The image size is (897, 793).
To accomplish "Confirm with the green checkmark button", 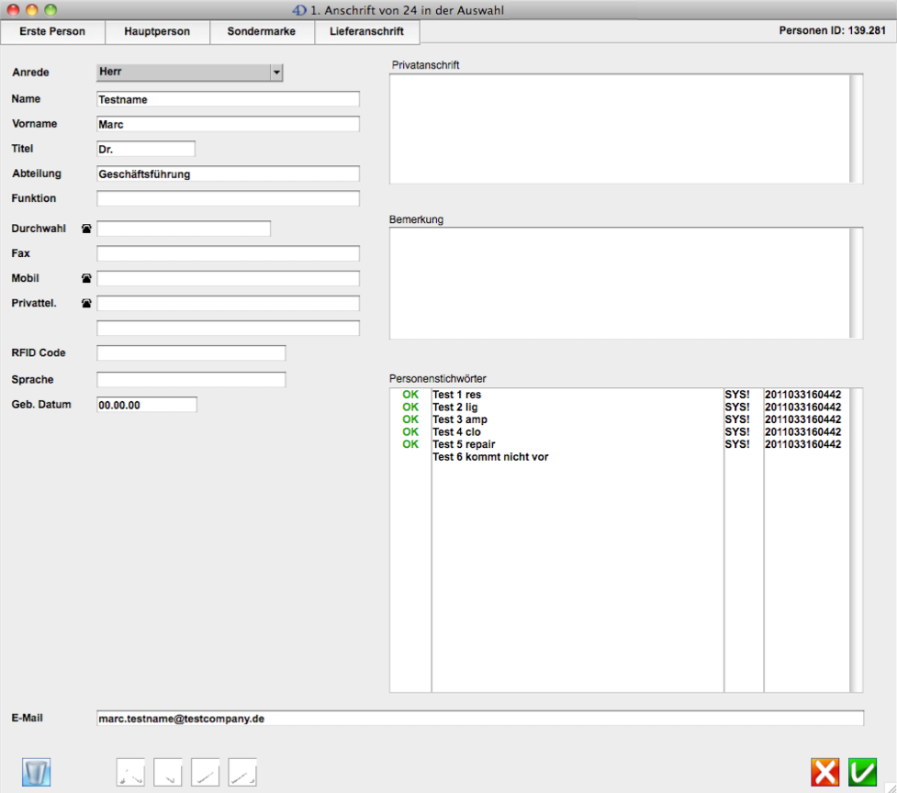I will (x=862, y=772).
